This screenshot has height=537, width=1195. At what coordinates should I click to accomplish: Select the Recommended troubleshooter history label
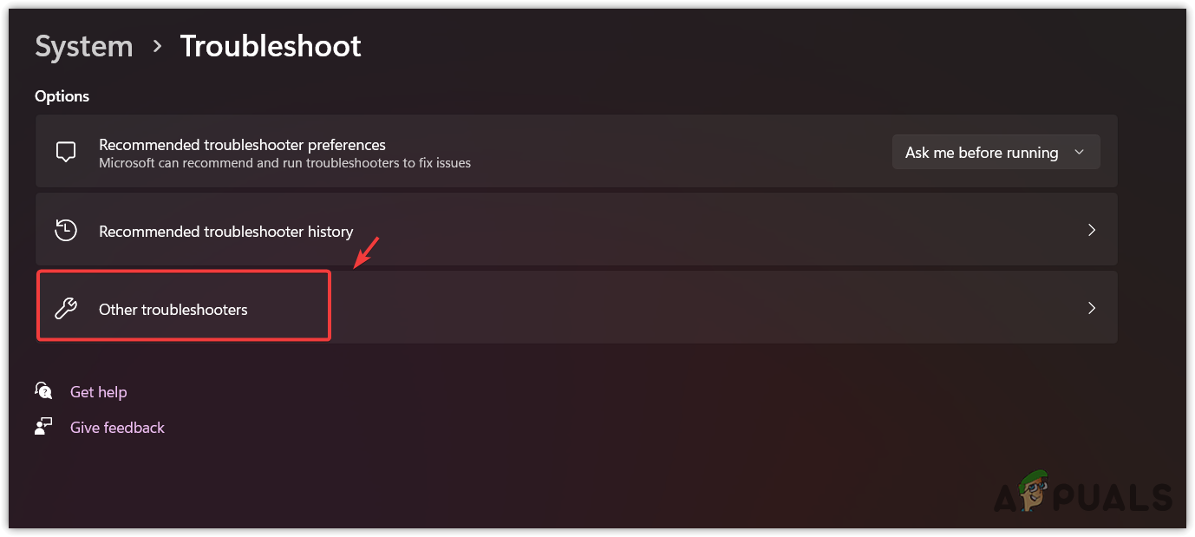click(x=225, y=232)
